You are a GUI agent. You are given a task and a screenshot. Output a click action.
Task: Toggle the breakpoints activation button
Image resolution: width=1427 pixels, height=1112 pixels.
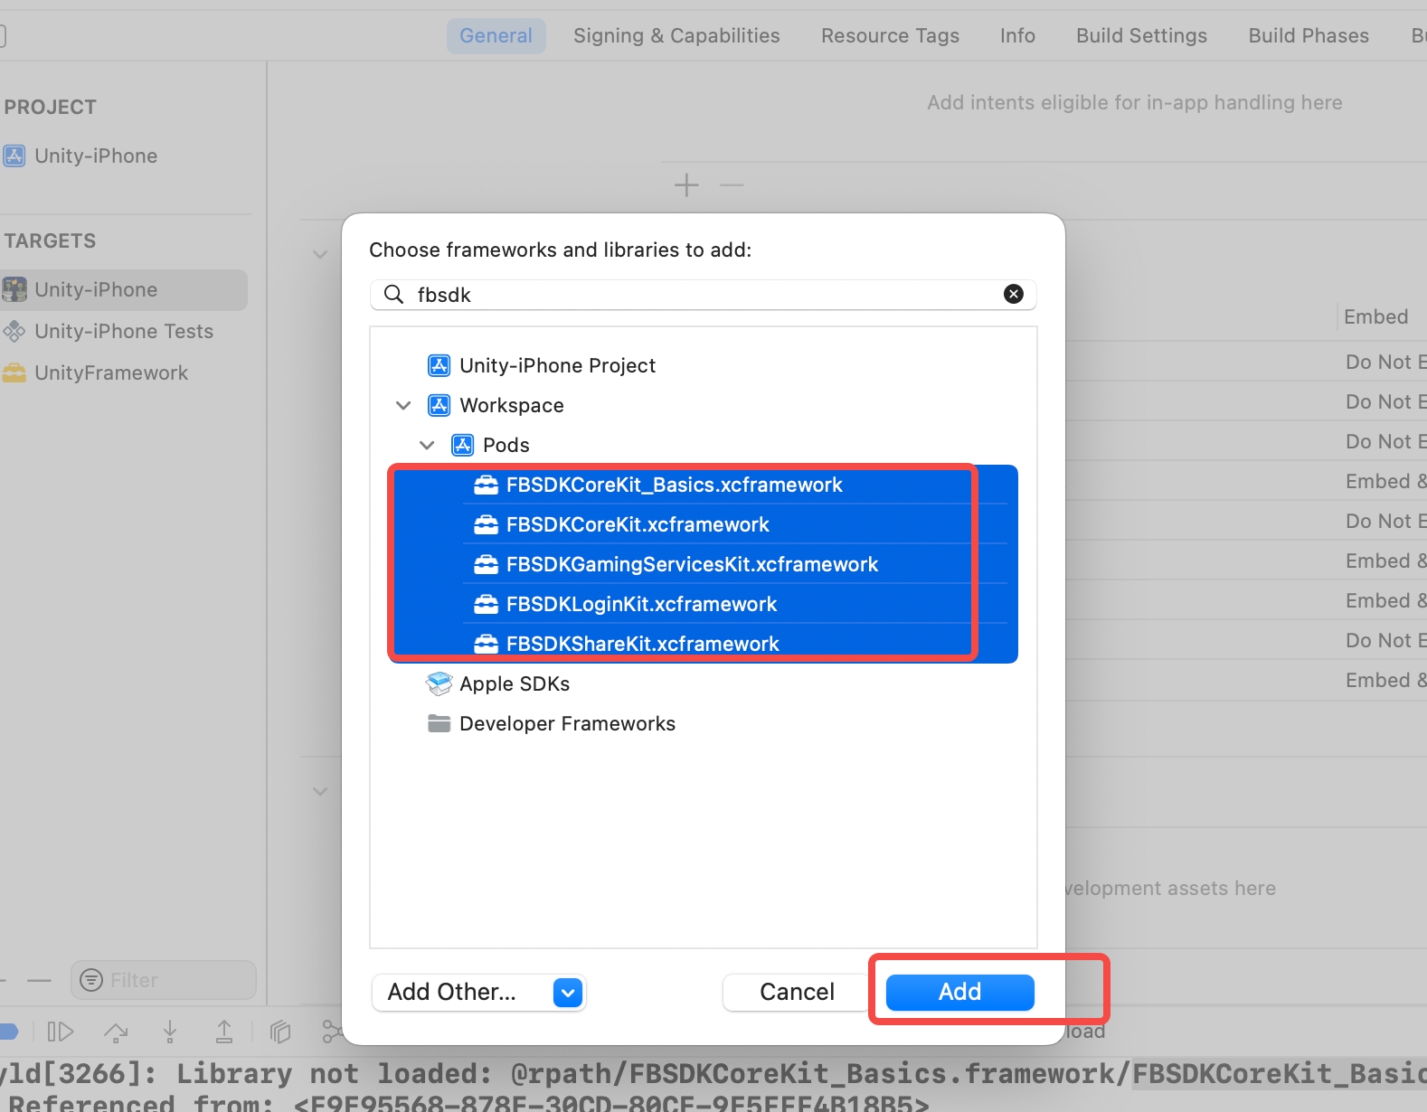pyautogui.click(x=8, y=1032)
